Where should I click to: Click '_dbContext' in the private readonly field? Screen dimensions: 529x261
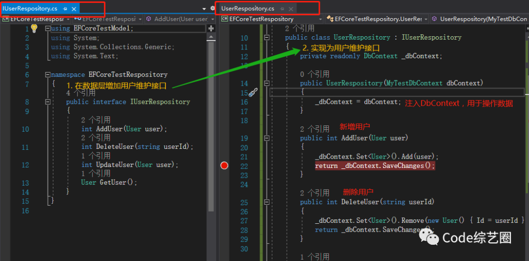(420, 56)
